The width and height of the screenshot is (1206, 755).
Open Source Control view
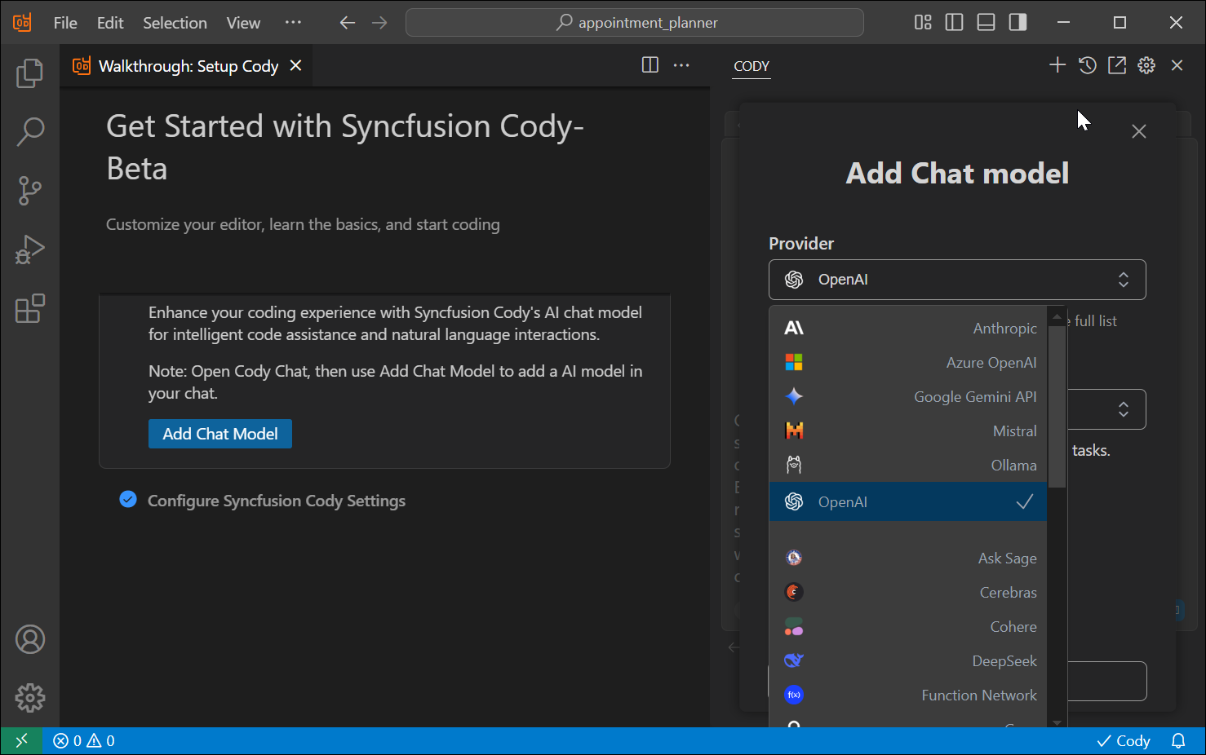[x=30, y=191]
